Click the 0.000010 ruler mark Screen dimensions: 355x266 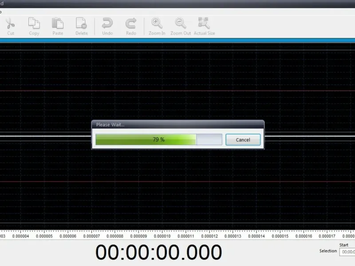click(x=162, y=236)
